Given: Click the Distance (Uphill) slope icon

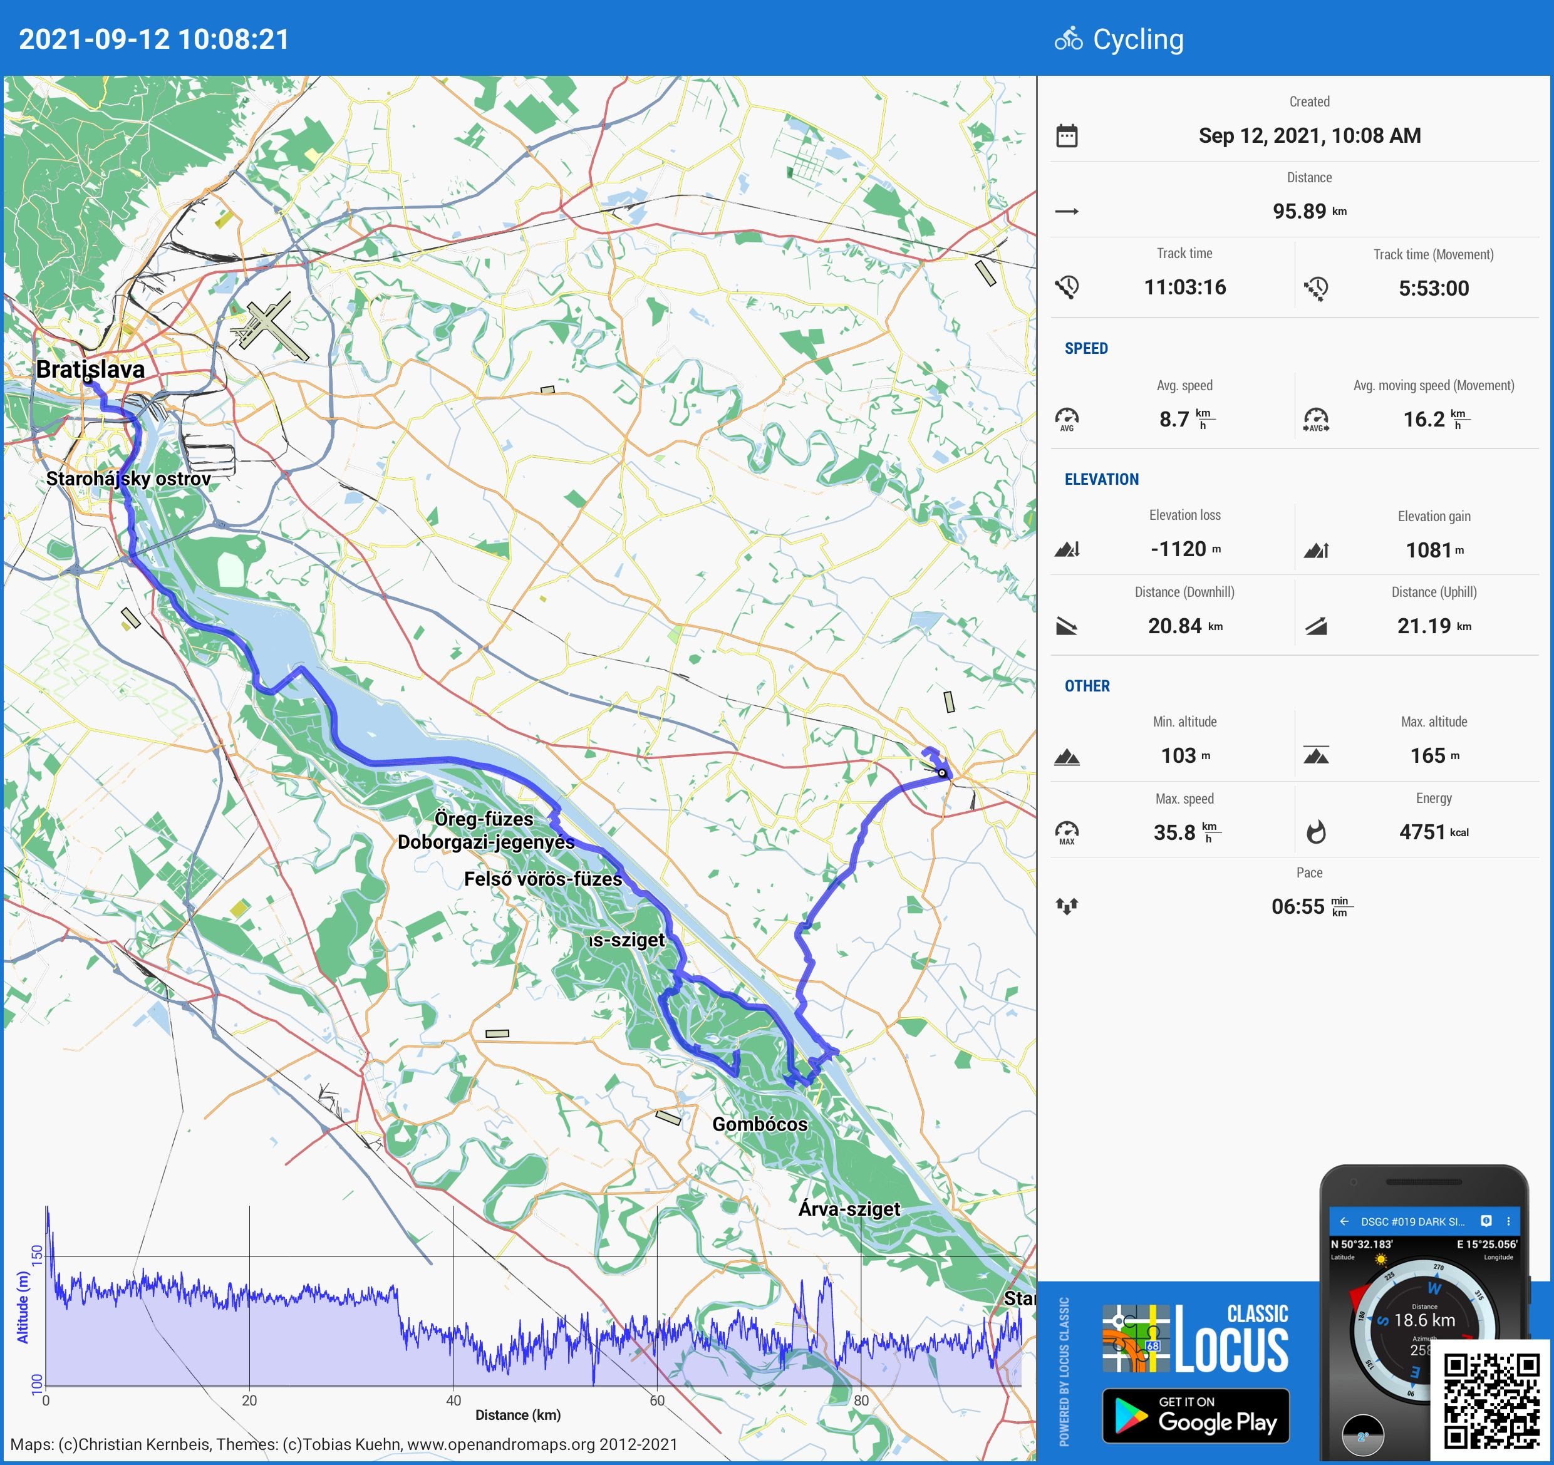Looking at the screenshot, I should pyautogui.click(x=1317, y=626).
